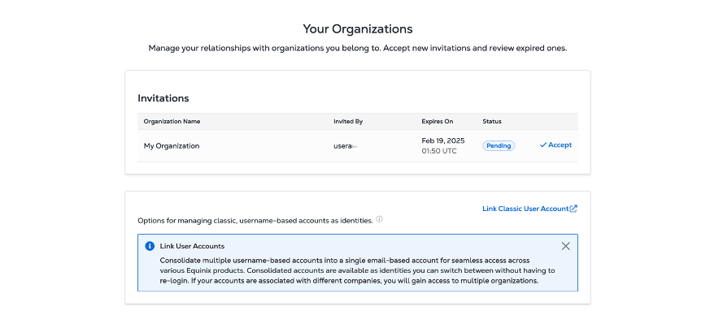The height and width of the screenshot is (315, 723).
Task: Click the Organization Name column header
Action: click(172, 122)
